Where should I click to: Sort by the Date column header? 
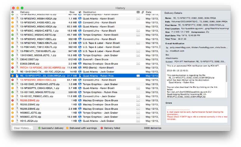[149, 12]
